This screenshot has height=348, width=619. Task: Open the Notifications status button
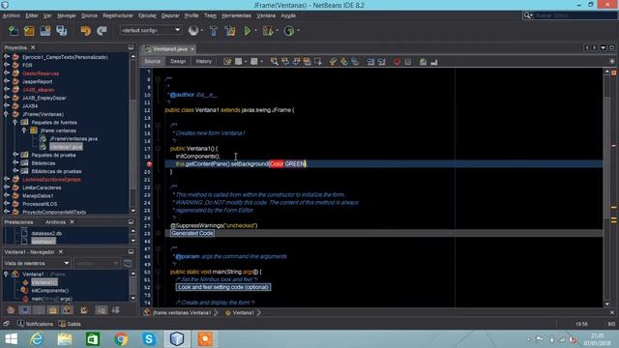click(x=35, y=324)
